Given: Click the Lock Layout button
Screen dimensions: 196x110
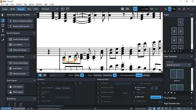Looking at the screenshot, I should click(16, 87).
